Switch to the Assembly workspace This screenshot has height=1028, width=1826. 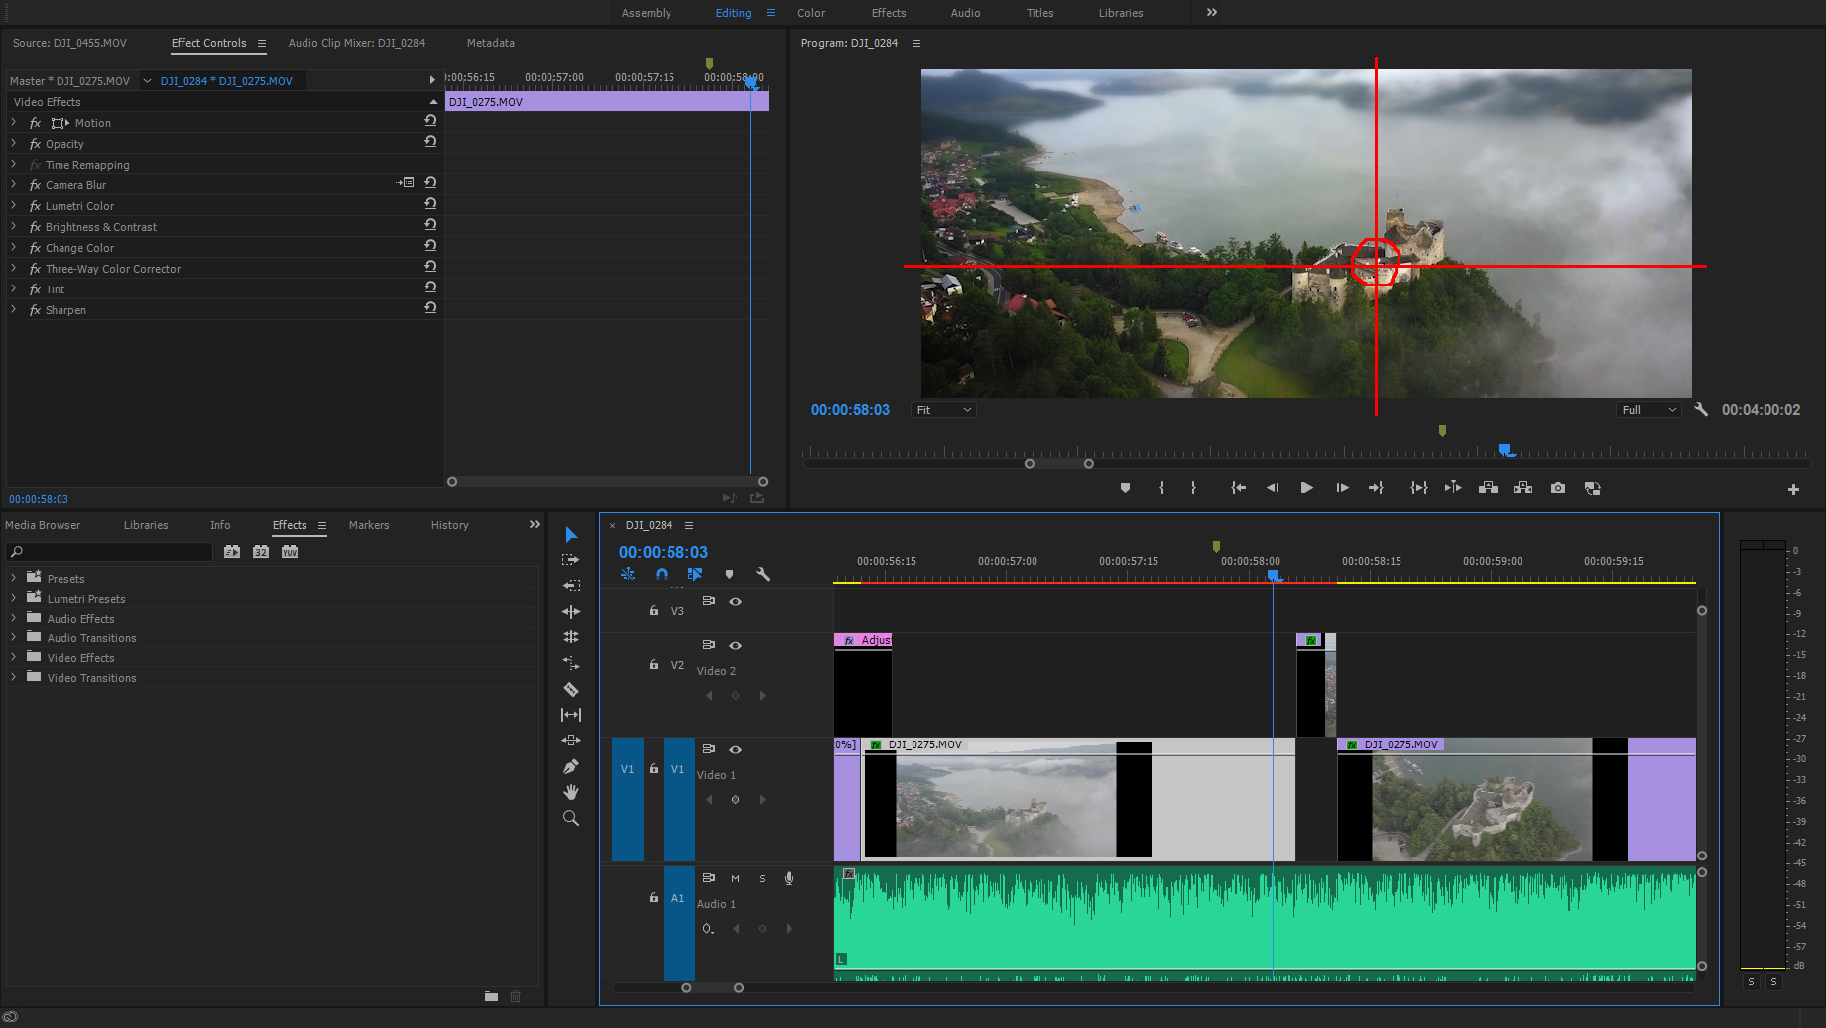pos(646,13)
